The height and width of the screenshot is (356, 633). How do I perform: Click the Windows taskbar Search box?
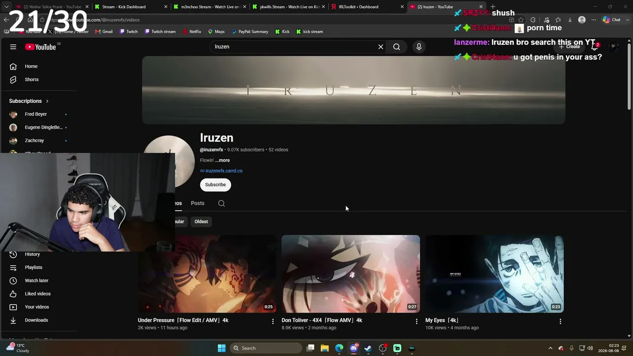click(266, 348)
